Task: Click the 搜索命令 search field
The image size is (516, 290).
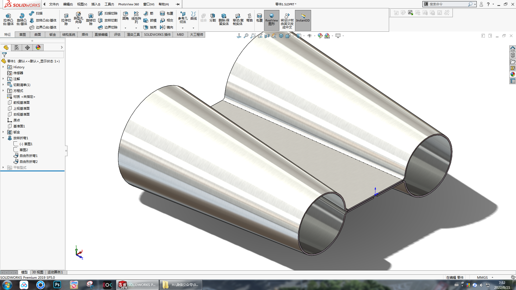Action: [x=448, y=4]
